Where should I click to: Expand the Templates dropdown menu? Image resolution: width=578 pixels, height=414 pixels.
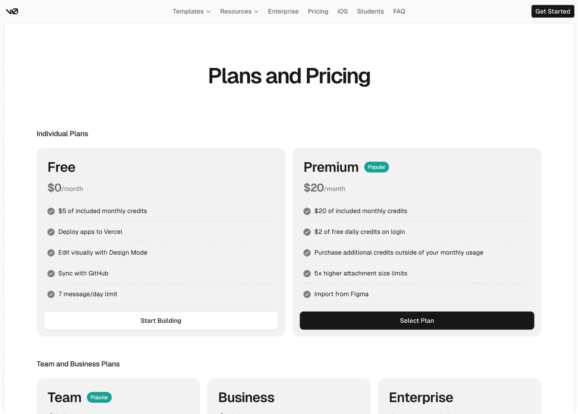click(191, 12)
